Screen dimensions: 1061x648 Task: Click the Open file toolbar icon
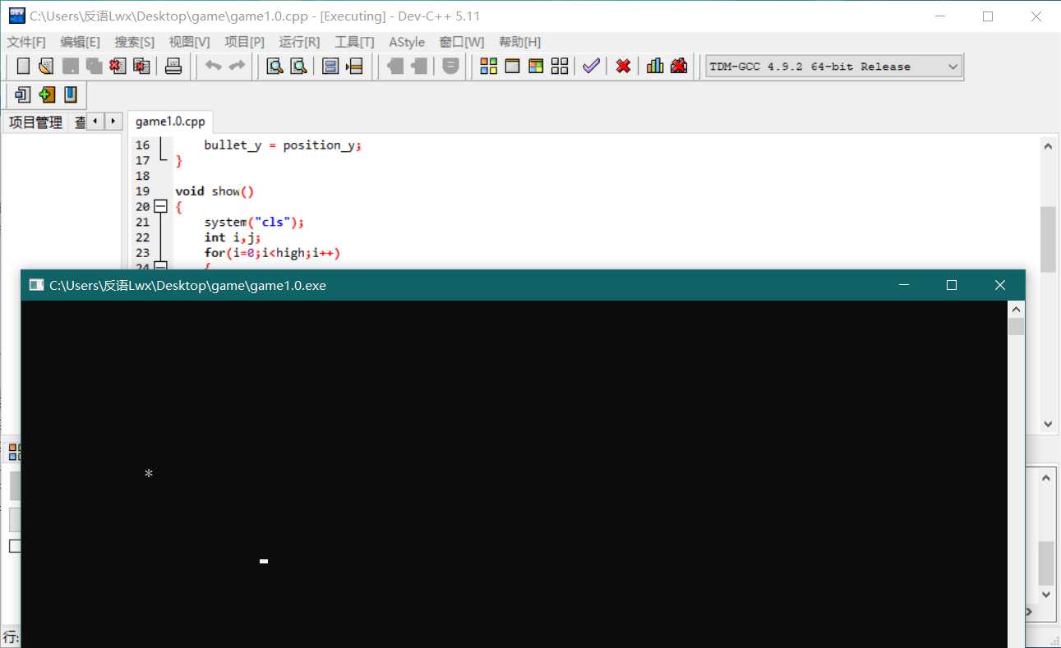tap(47, 67)
